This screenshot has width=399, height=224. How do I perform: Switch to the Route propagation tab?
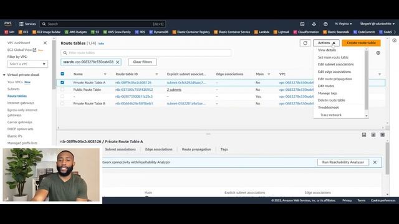click(196, 149)
